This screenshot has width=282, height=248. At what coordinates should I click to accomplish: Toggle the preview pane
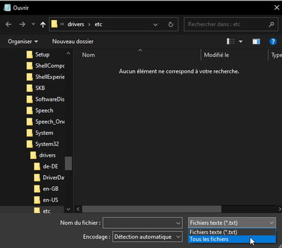[x=256, y=41]
